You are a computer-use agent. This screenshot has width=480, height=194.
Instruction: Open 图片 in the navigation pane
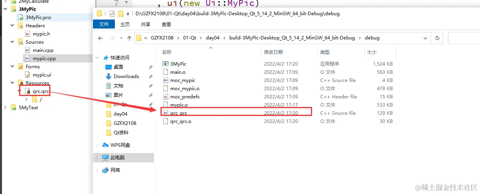click(118, 95)
